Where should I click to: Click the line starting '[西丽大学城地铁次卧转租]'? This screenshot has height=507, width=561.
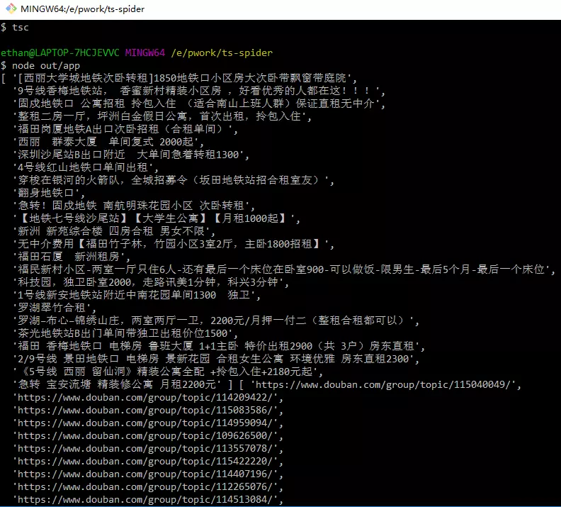coord(185,79)
